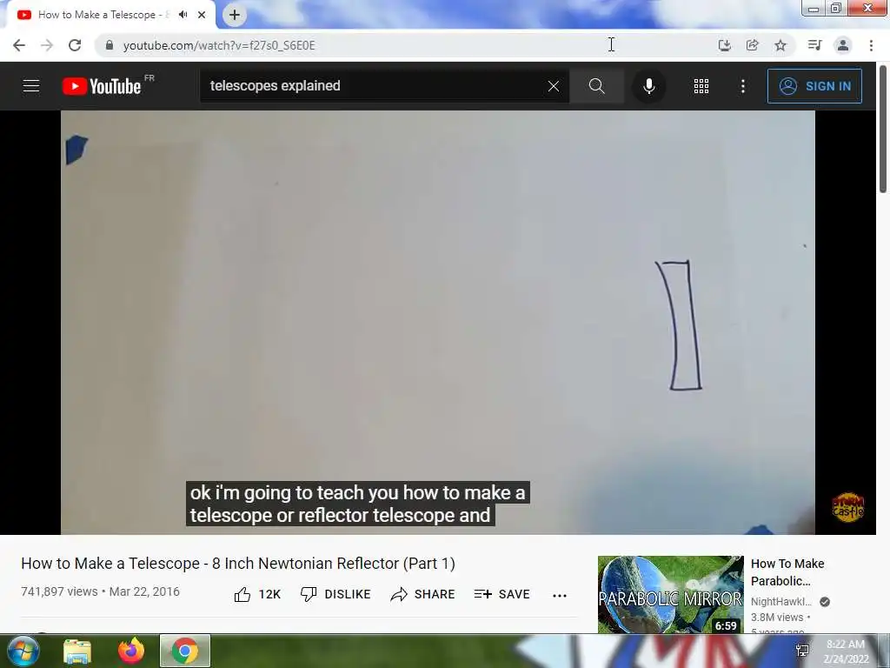Image resolution: width=890 pixels, height=668 pixels.
Task: Share this page icon in address bar
Action: coord(752,45)
